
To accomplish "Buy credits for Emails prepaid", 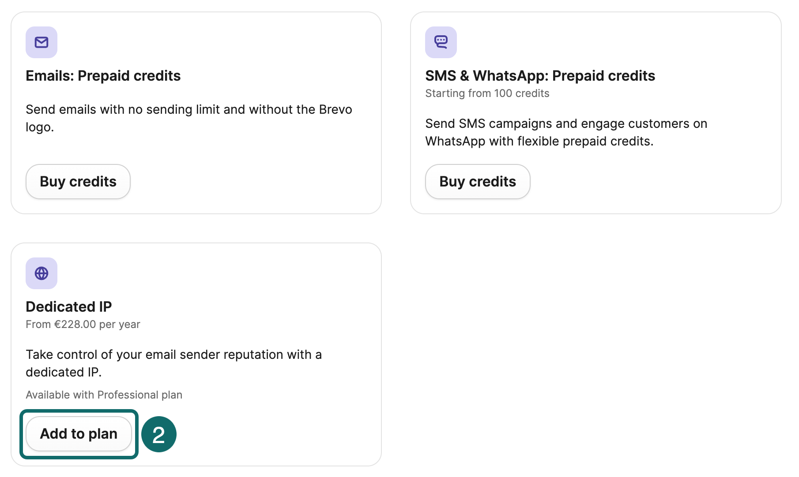I will (78, 182).
